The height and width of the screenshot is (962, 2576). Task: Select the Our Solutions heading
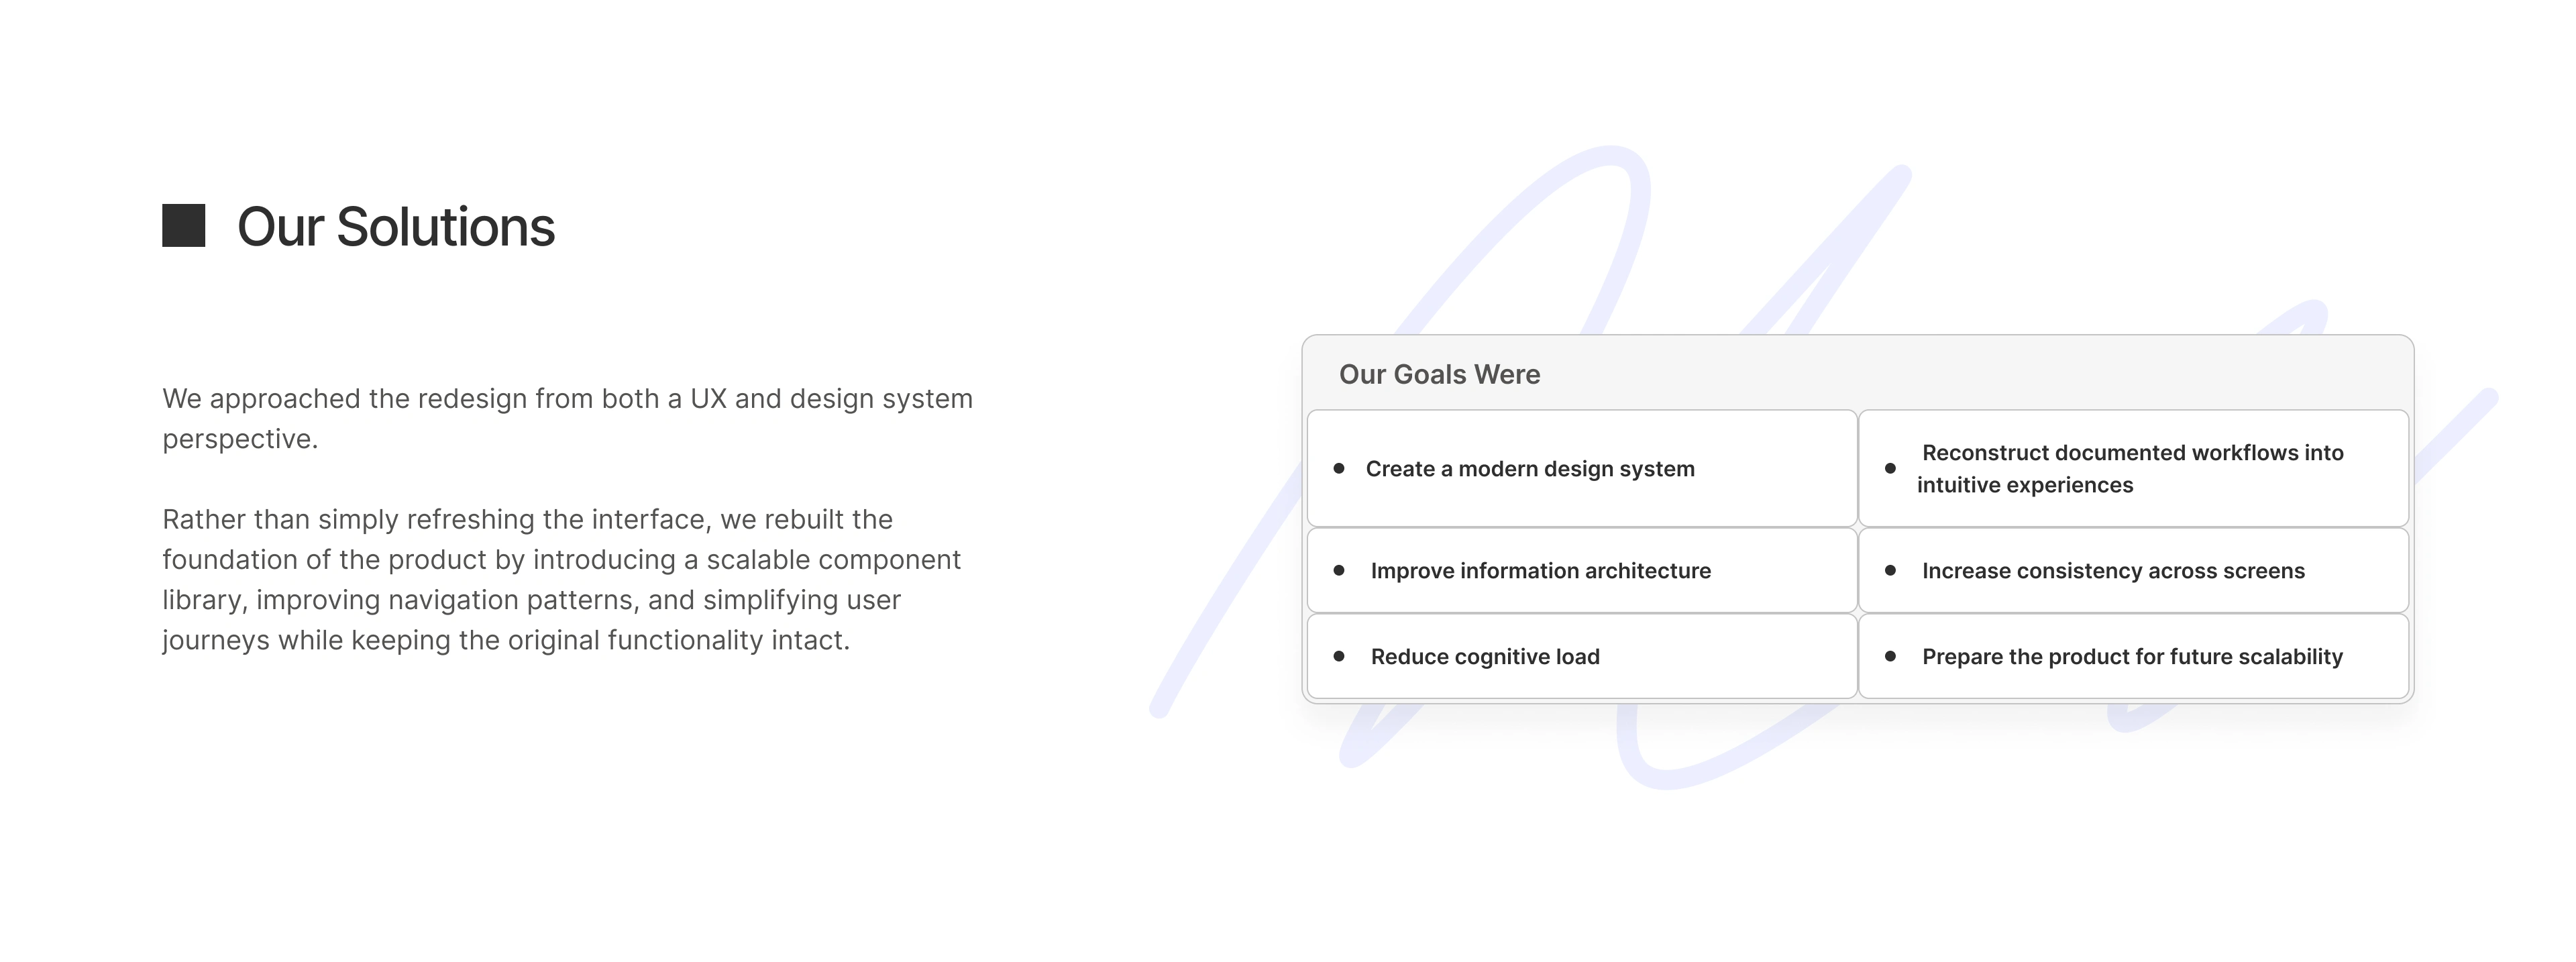(x=396, y=227)
